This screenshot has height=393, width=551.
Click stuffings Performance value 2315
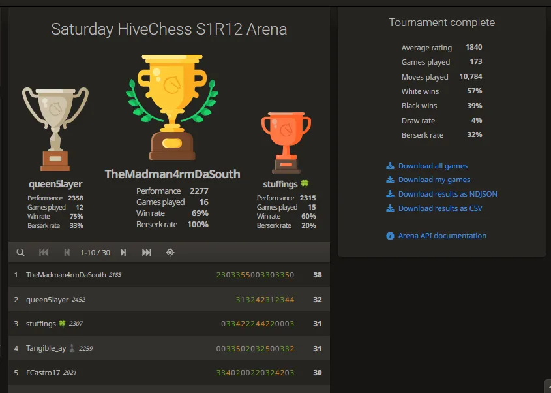(x=308, y=198)
